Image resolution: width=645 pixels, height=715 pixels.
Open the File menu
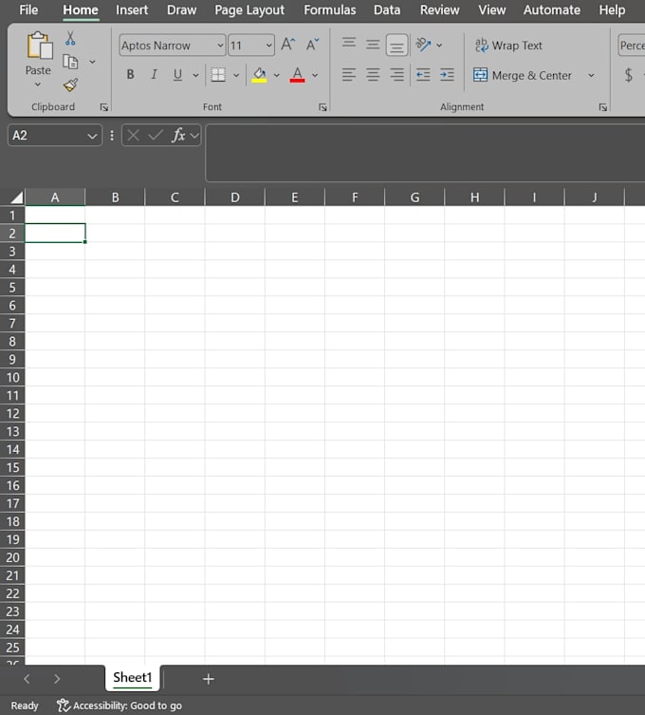28,9
